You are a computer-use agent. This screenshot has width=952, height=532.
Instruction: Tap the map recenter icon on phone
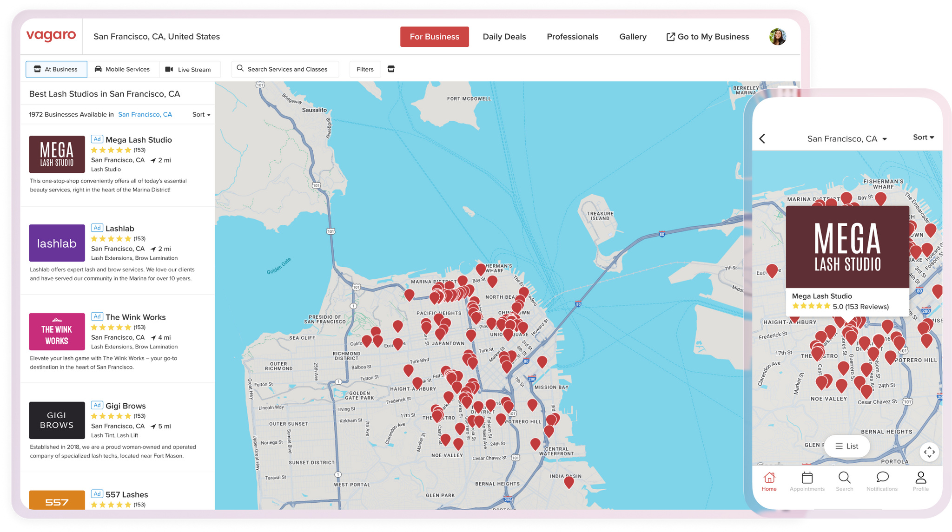(930, 452)
